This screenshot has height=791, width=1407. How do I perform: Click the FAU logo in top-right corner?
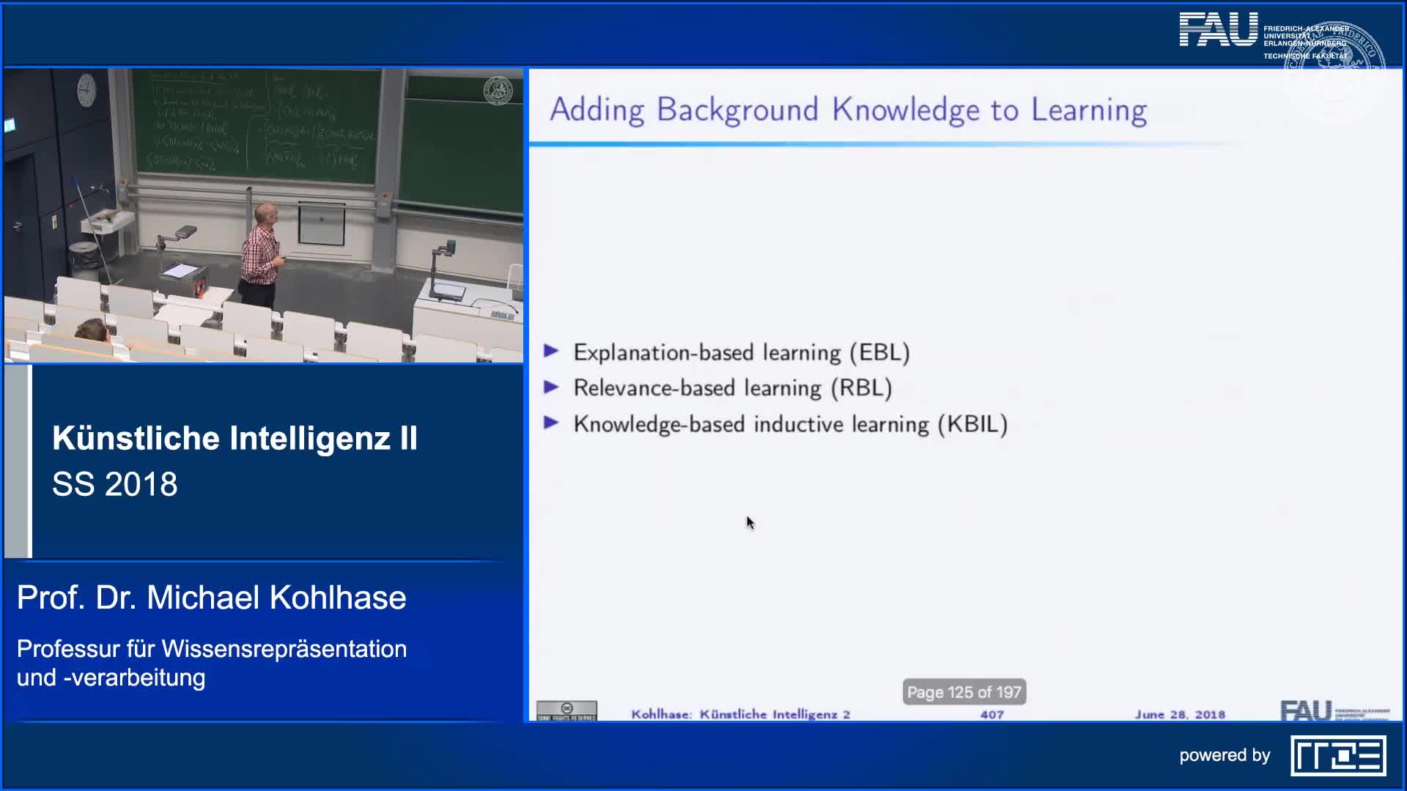(x=1218, y=31)
